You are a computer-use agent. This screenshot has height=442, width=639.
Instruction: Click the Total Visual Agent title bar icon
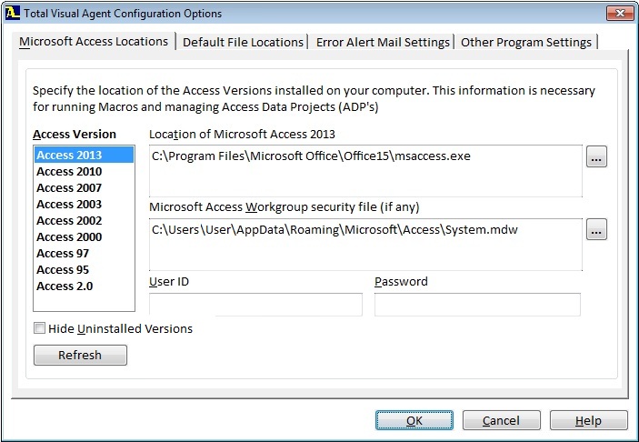[12, 13]
